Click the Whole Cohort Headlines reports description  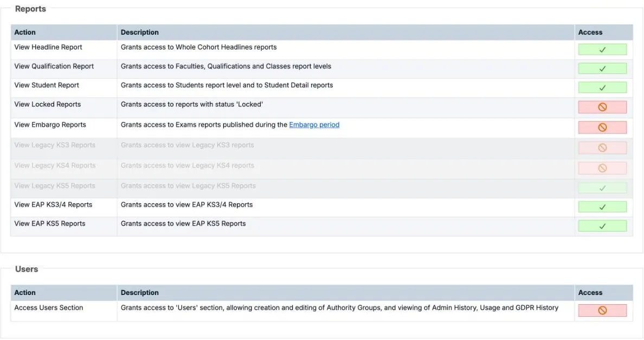tap(199, 47)
